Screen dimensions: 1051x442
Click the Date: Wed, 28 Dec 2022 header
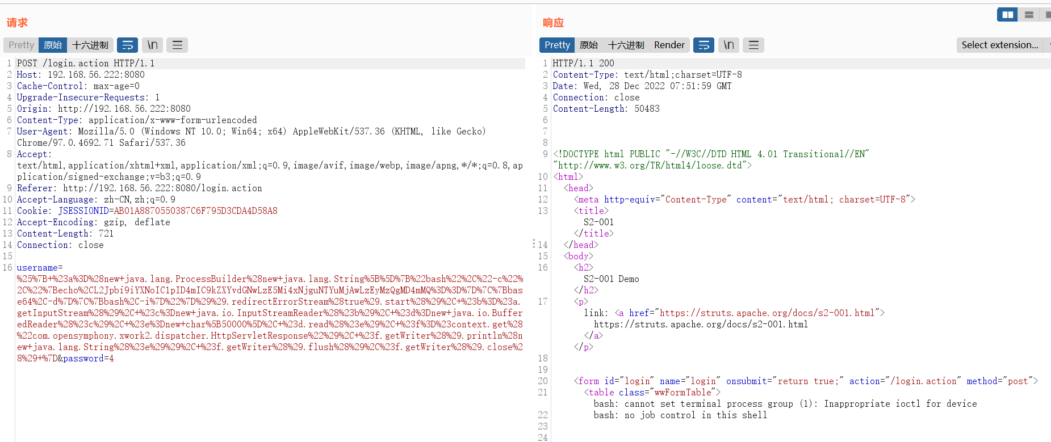[x=642, y=86]
